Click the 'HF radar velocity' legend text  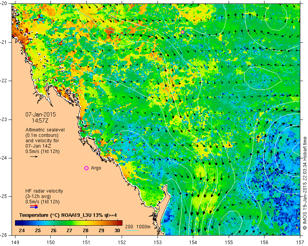pos(44,191)
